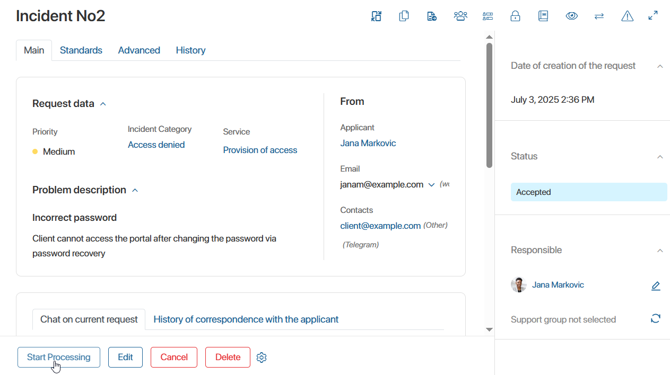Expand the email janam@example.com dropdown arrow

click(x=431, y=185)
